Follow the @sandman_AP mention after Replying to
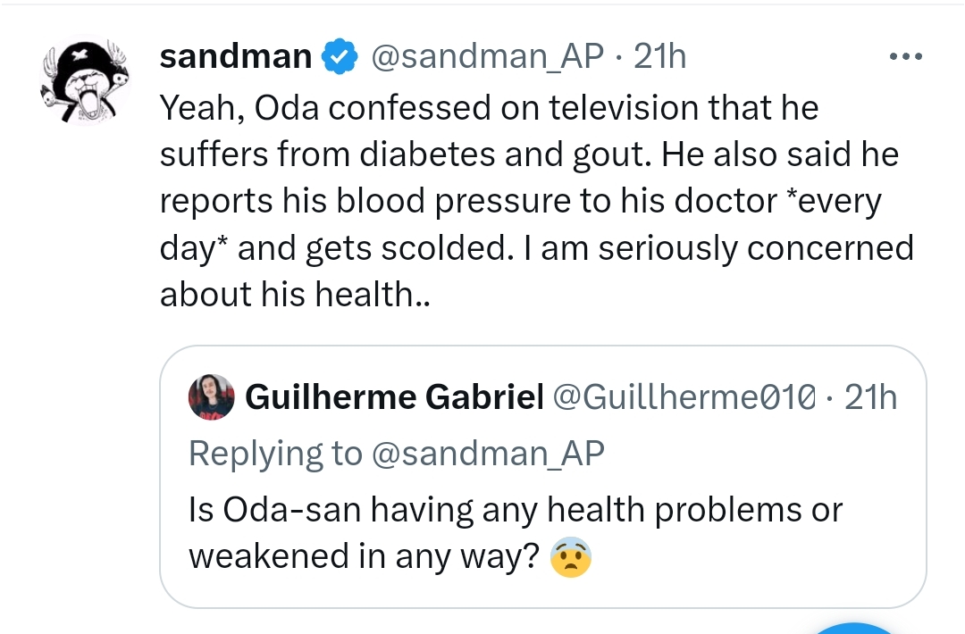965x634 pixels. pos(487,454)
